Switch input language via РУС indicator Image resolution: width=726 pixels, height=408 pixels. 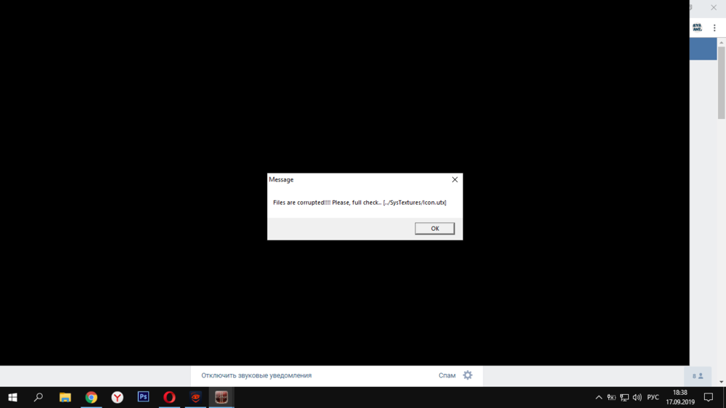coord(653,397)
